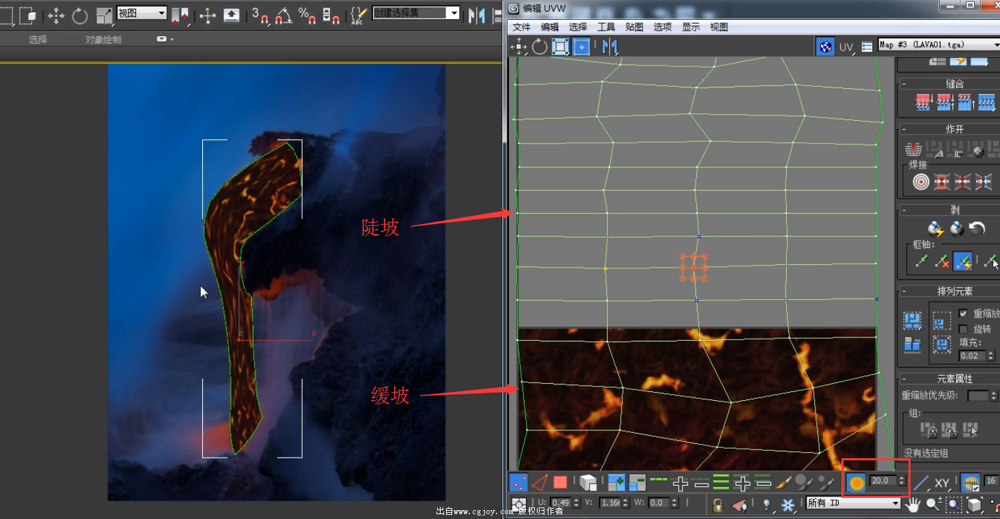1000x519 pixels.
Task: Select the Move tool in 3ds Max main toolbar
Action: (x=56, y=15)
